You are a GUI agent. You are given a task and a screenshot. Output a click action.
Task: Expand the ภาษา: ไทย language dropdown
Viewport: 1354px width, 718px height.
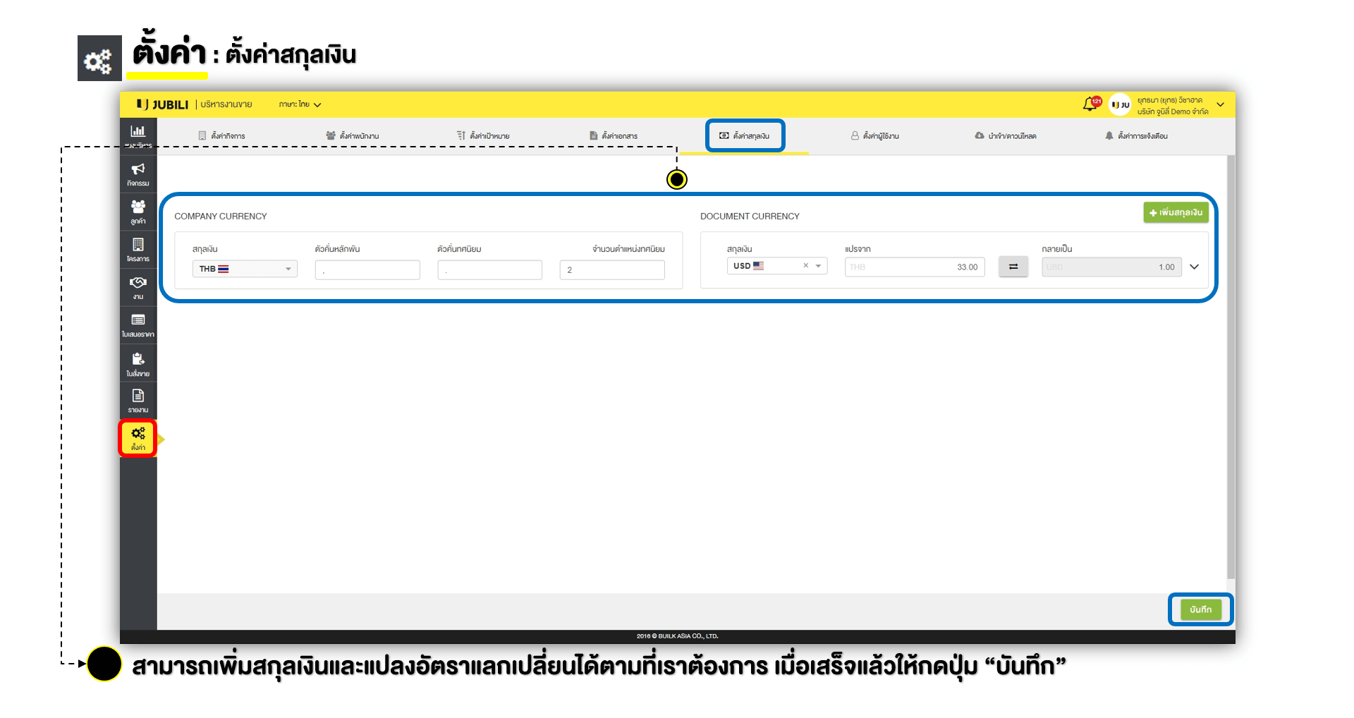[300, 104]
